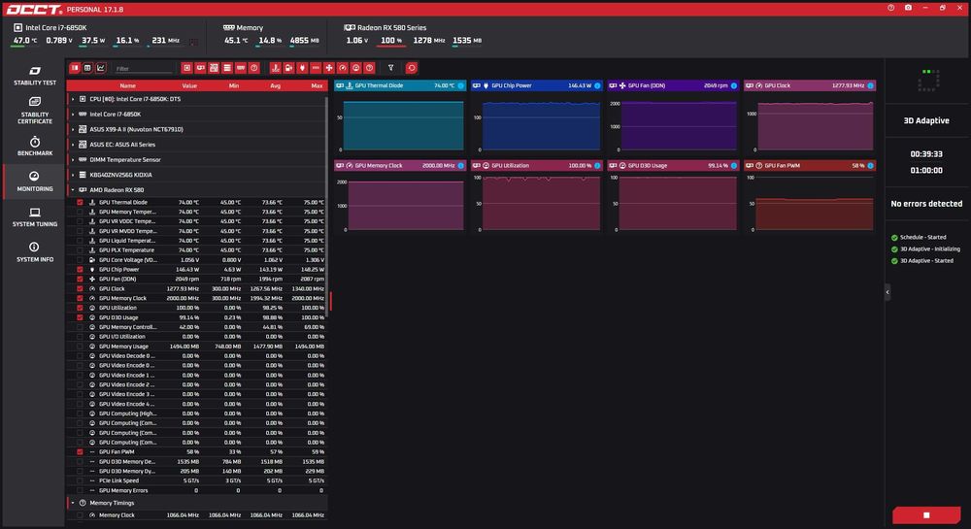The image size is (971, 529).
Task: Click the funnel filter icon
Action: [390, 68]
